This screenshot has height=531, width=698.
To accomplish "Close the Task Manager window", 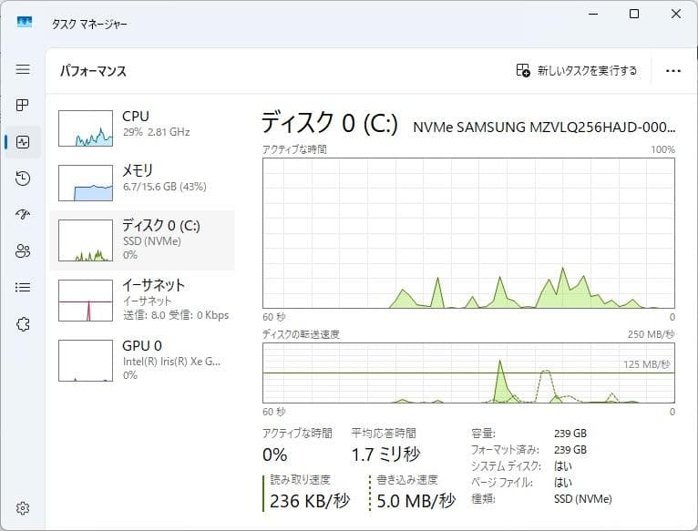I will tap(676, 14).
